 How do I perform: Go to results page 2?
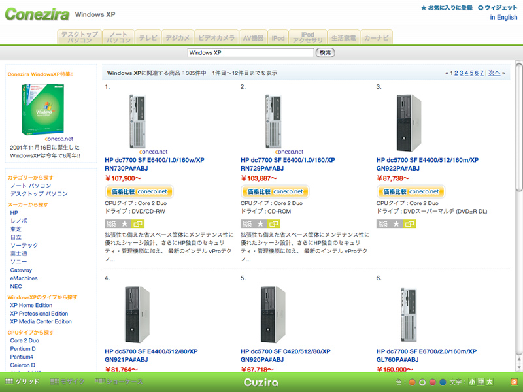(x=456, y=73)
